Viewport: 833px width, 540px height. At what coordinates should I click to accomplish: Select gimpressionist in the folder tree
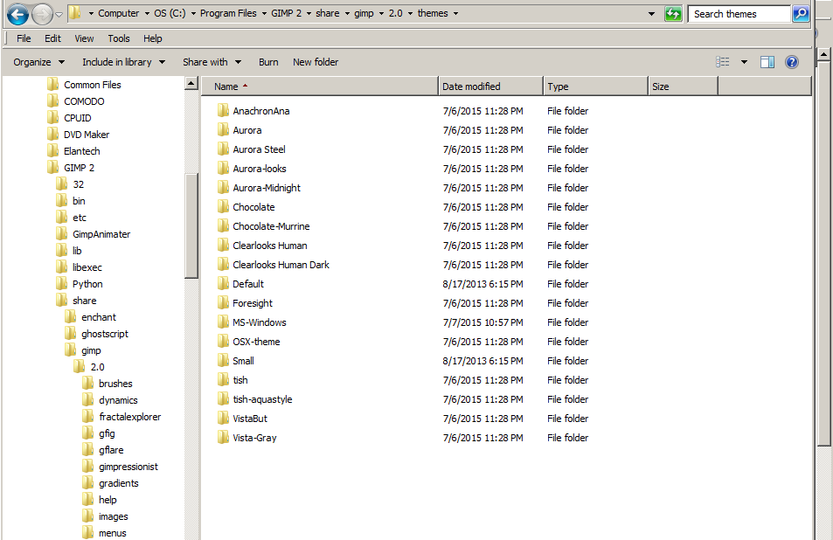[128, 467]
